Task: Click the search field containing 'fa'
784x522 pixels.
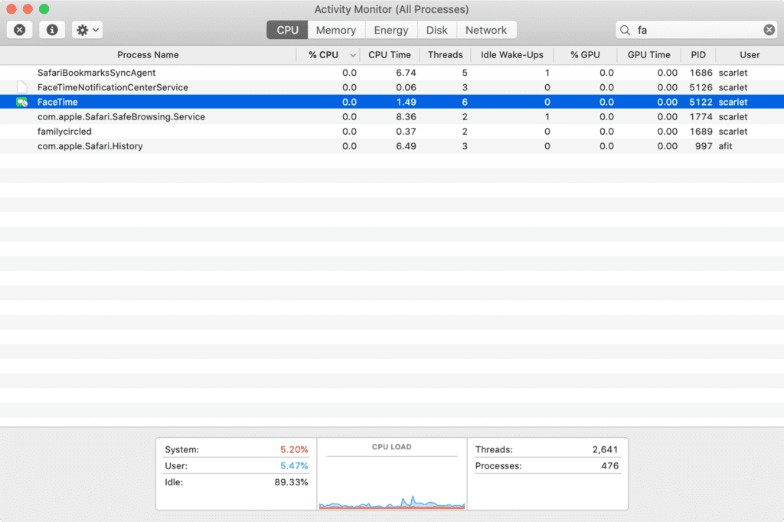Action: [x=696, y=30]
